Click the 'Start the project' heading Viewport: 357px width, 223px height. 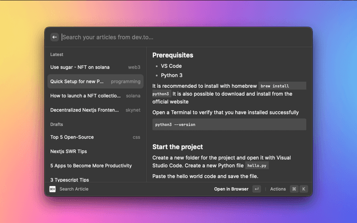(x=178, y=147)
